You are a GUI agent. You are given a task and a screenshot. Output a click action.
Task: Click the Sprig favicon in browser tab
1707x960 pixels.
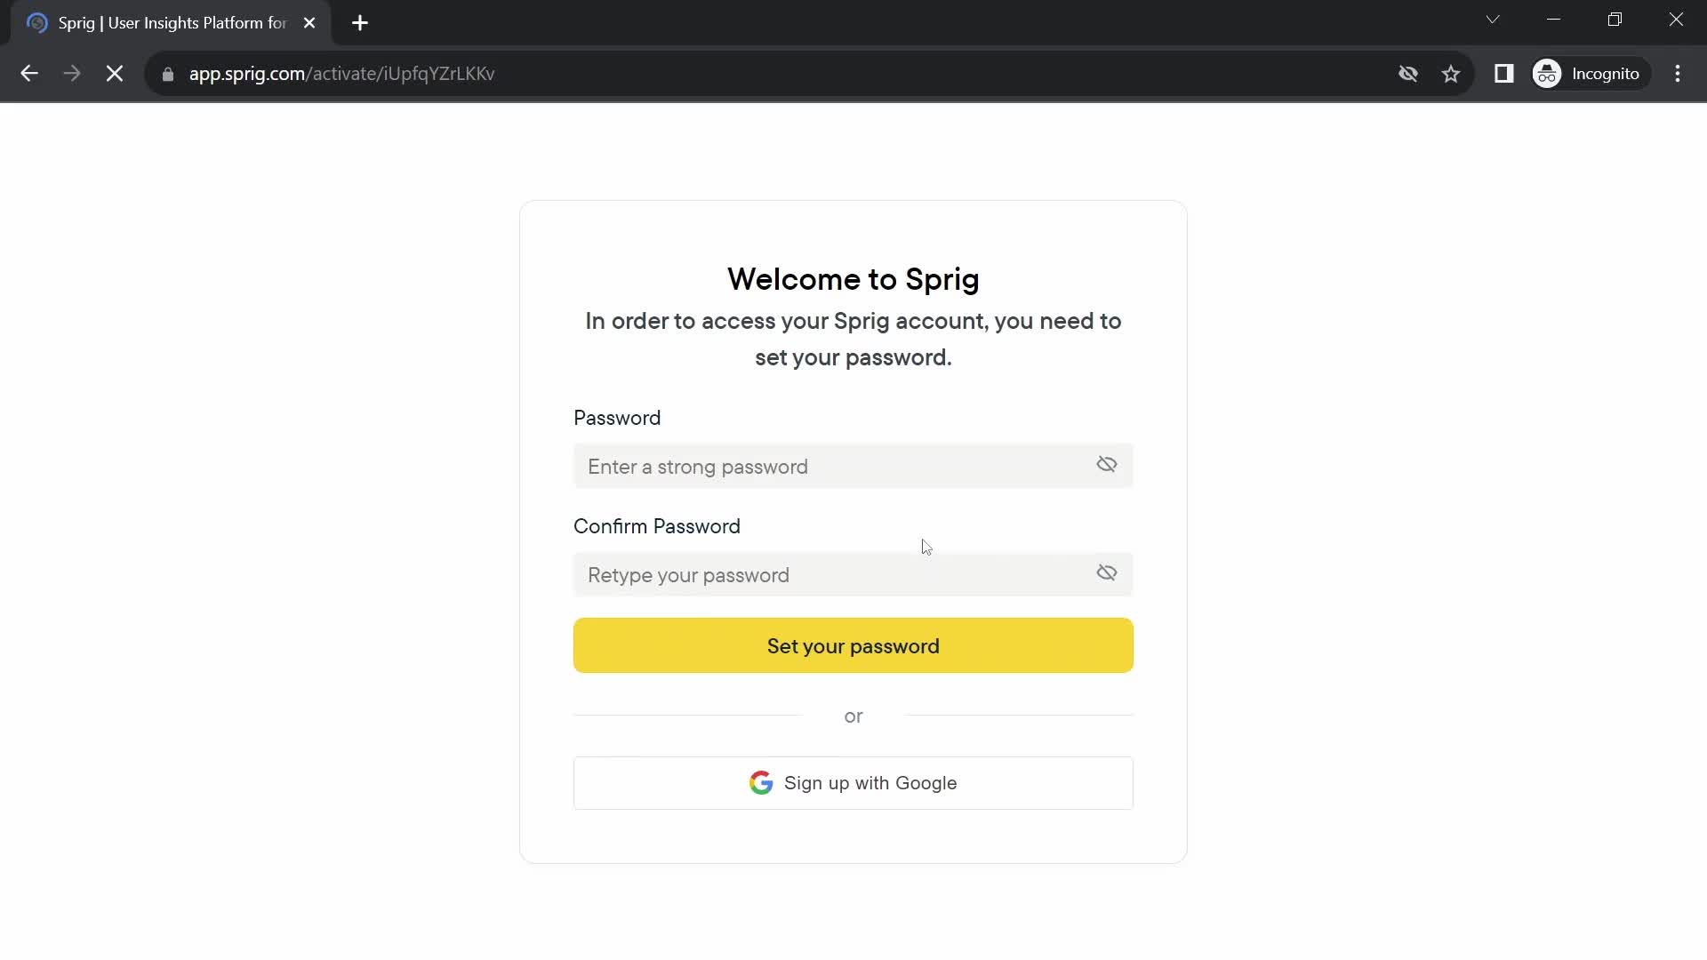point(37,22)
